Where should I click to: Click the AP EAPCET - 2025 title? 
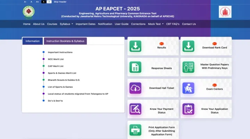pyautogui.click(x=118, y=9)
